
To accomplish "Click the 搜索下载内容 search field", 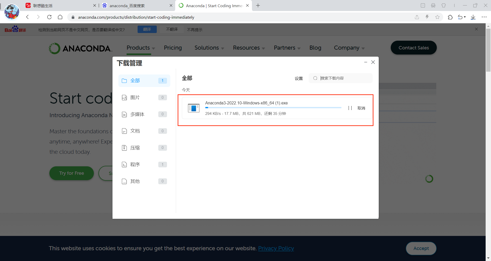I will pos(341,78).
